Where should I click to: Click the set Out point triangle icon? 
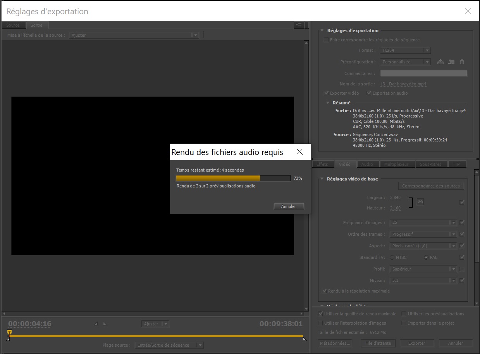104,324
